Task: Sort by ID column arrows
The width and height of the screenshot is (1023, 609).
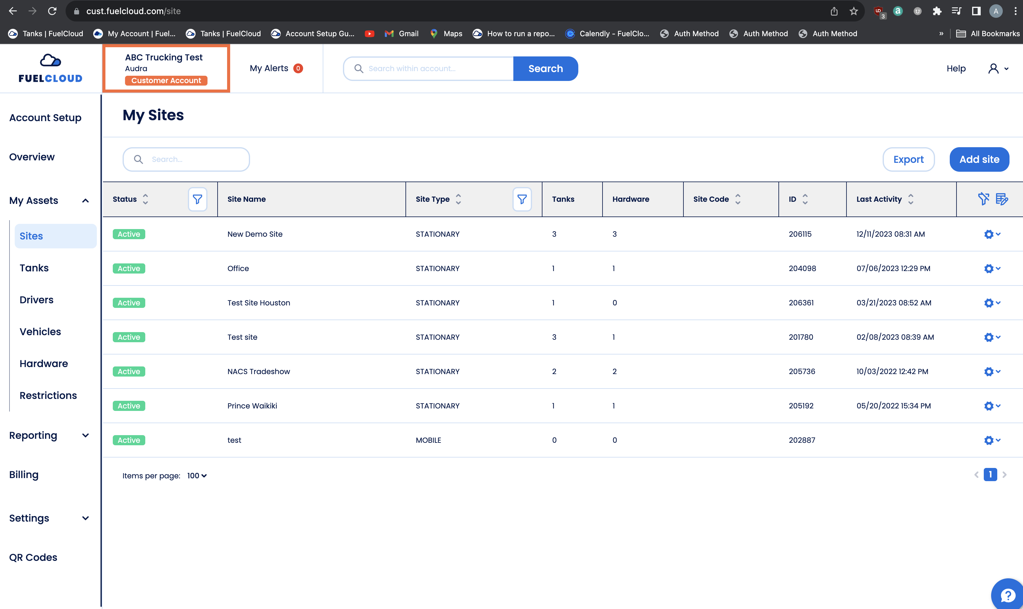Action: [805, 199]
